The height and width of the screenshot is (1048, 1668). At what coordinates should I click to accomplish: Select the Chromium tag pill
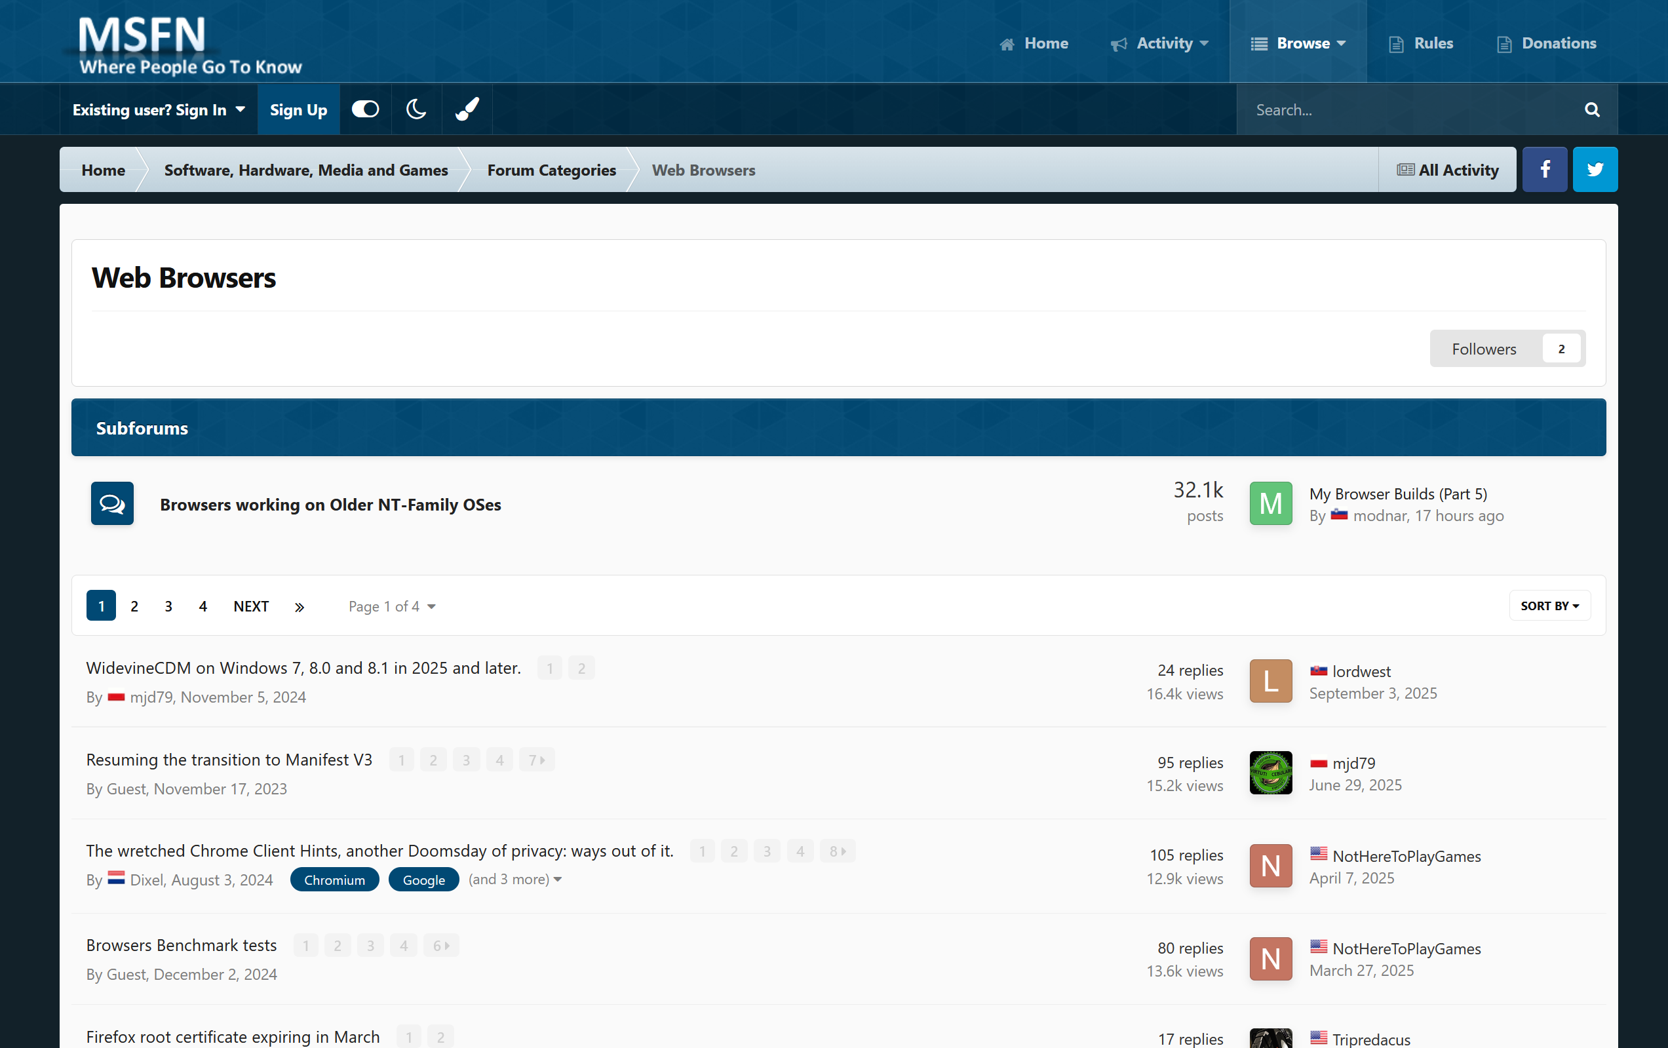tap(334, 880)
